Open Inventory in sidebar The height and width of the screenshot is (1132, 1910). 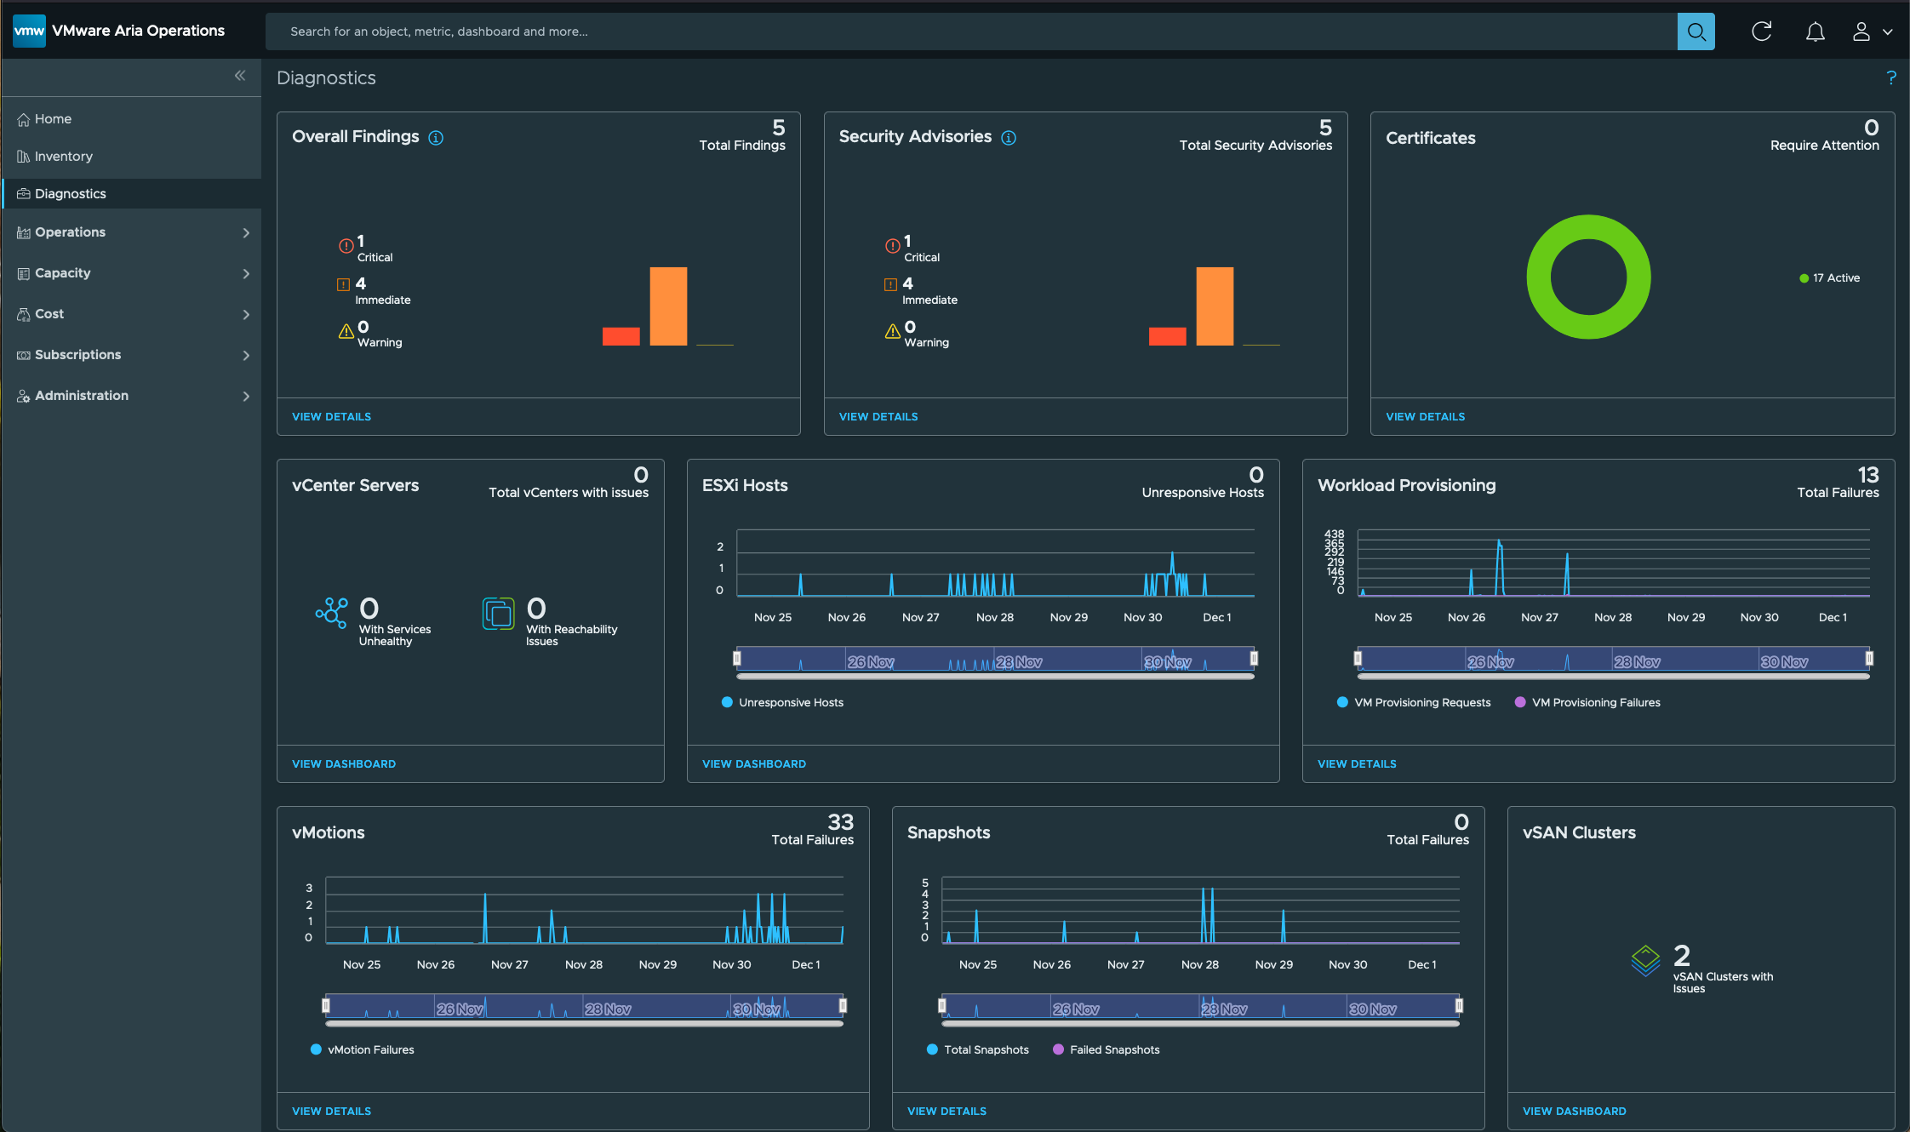click(131, 157)
